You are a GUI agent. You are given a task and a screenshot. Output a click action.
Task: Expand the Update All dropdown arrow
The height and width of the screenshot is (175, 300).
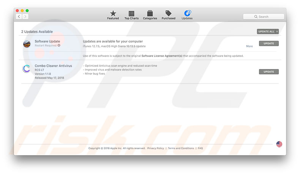277,32
